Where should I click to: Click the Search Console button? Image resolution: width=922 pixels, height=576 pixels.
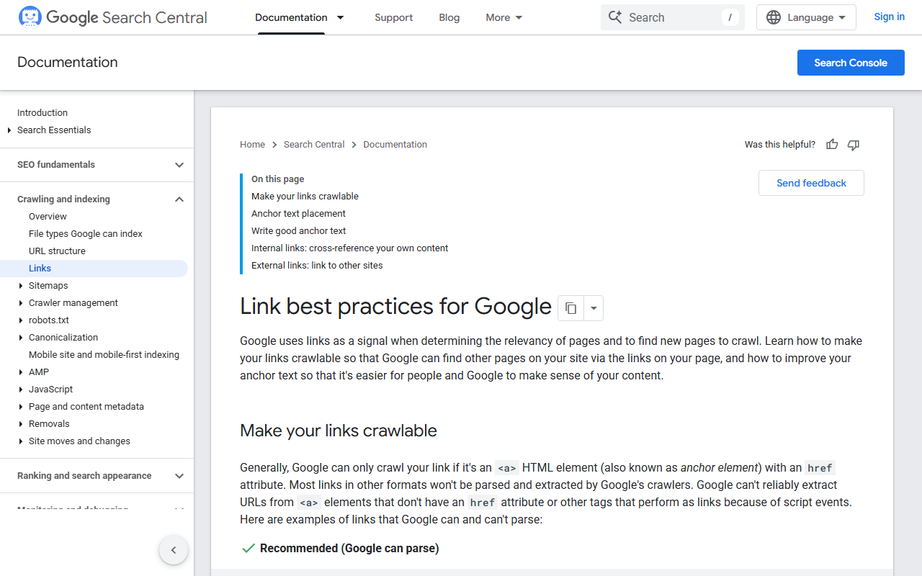[851, 63]
